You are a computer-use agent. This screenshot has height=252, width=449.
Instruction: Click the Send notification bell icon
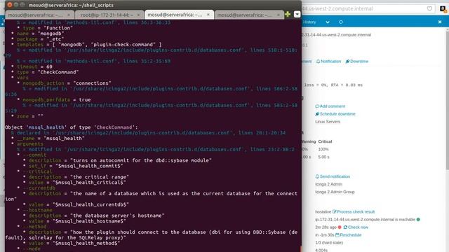pyautogui.click(x=317, y=176)
